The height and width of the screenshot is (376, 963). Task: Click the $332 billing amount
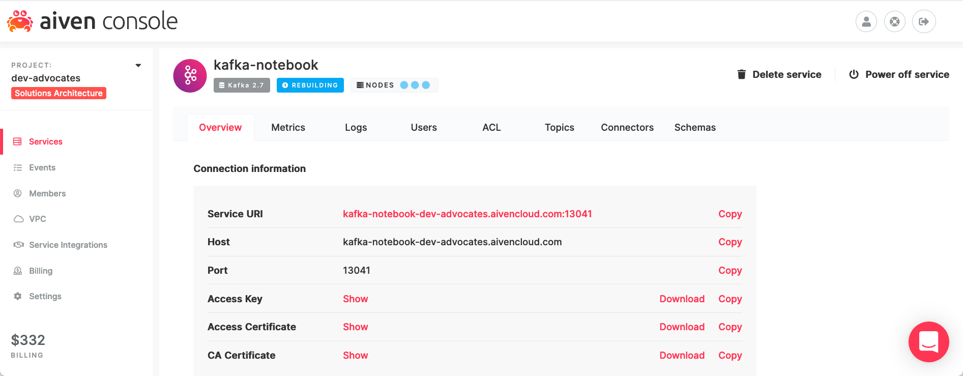[28, 340]
